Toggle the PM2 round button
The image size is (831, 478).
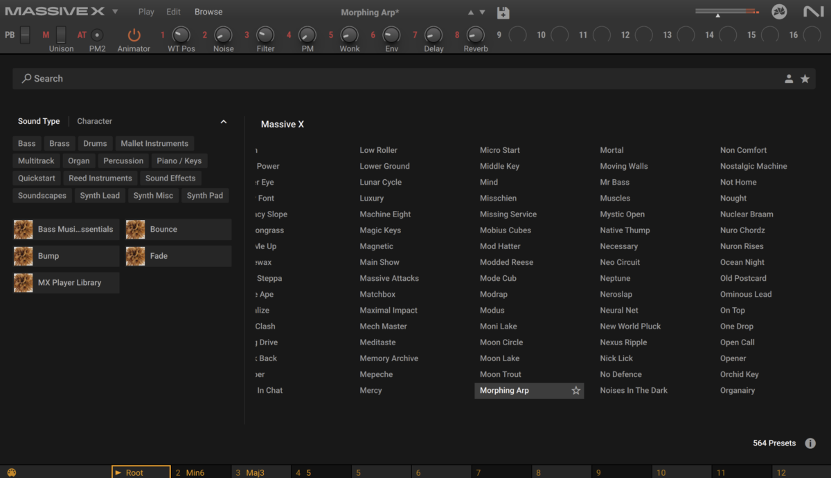[x=97, y=35]
